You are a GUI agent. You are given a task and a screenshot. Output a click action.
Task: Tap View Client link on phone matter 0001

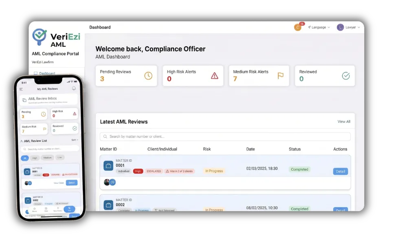point(59,183)
